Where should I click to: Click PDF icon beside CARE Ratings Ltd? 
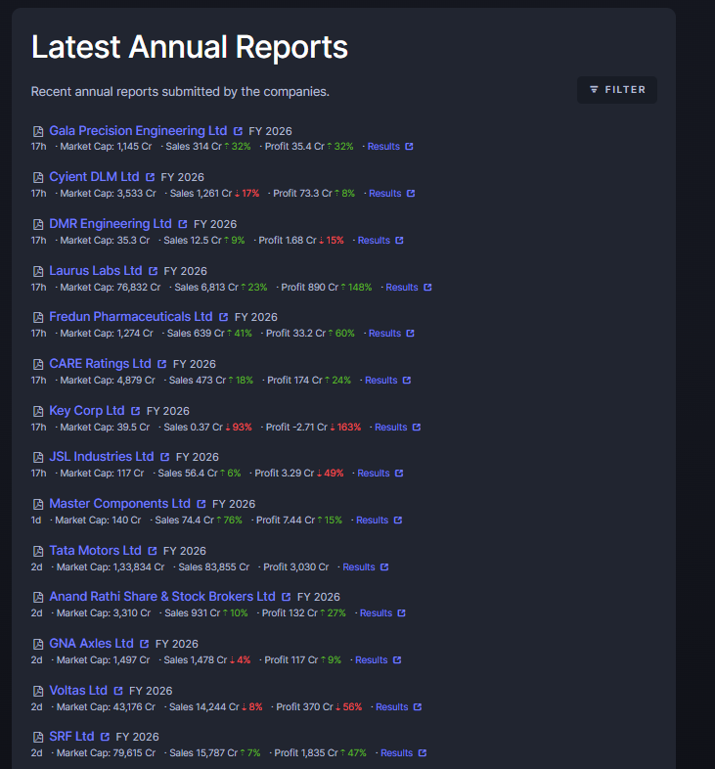(x=38, y=365)
